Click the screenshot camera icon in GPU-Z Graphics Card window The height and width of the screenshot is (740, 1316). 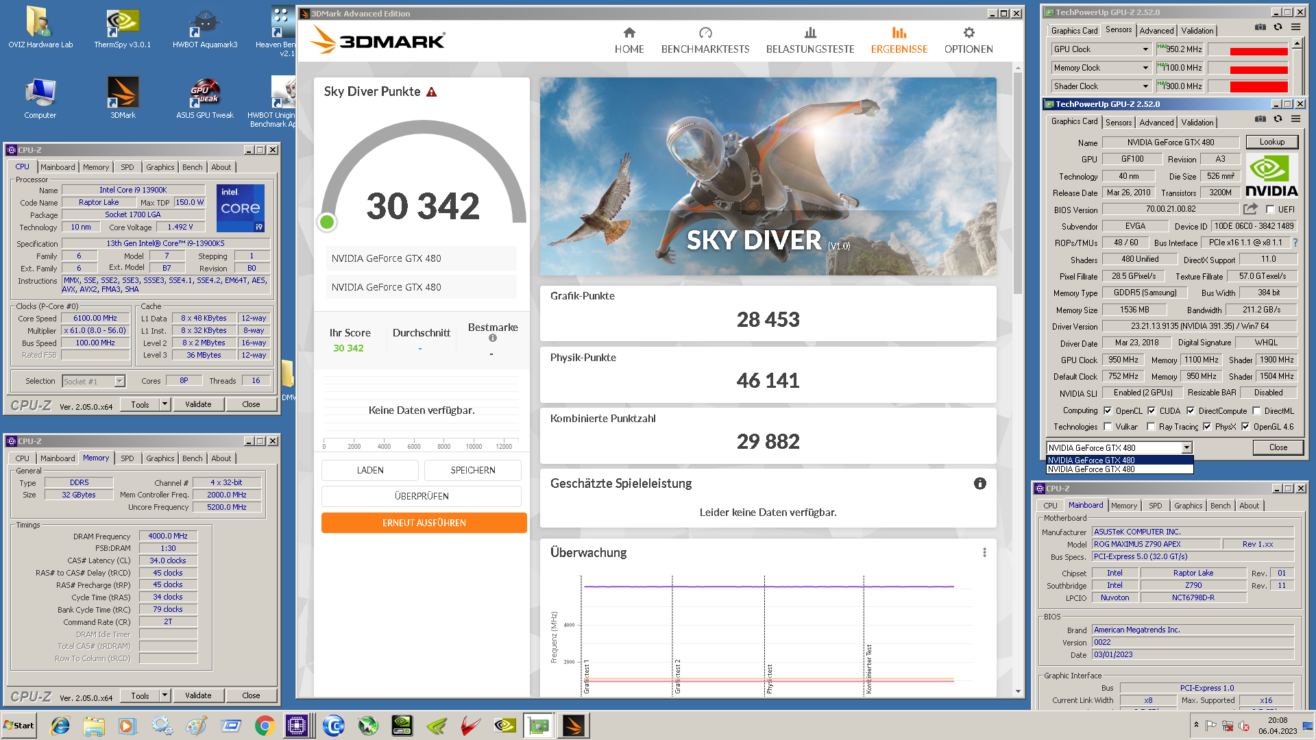click(1260, 119)
